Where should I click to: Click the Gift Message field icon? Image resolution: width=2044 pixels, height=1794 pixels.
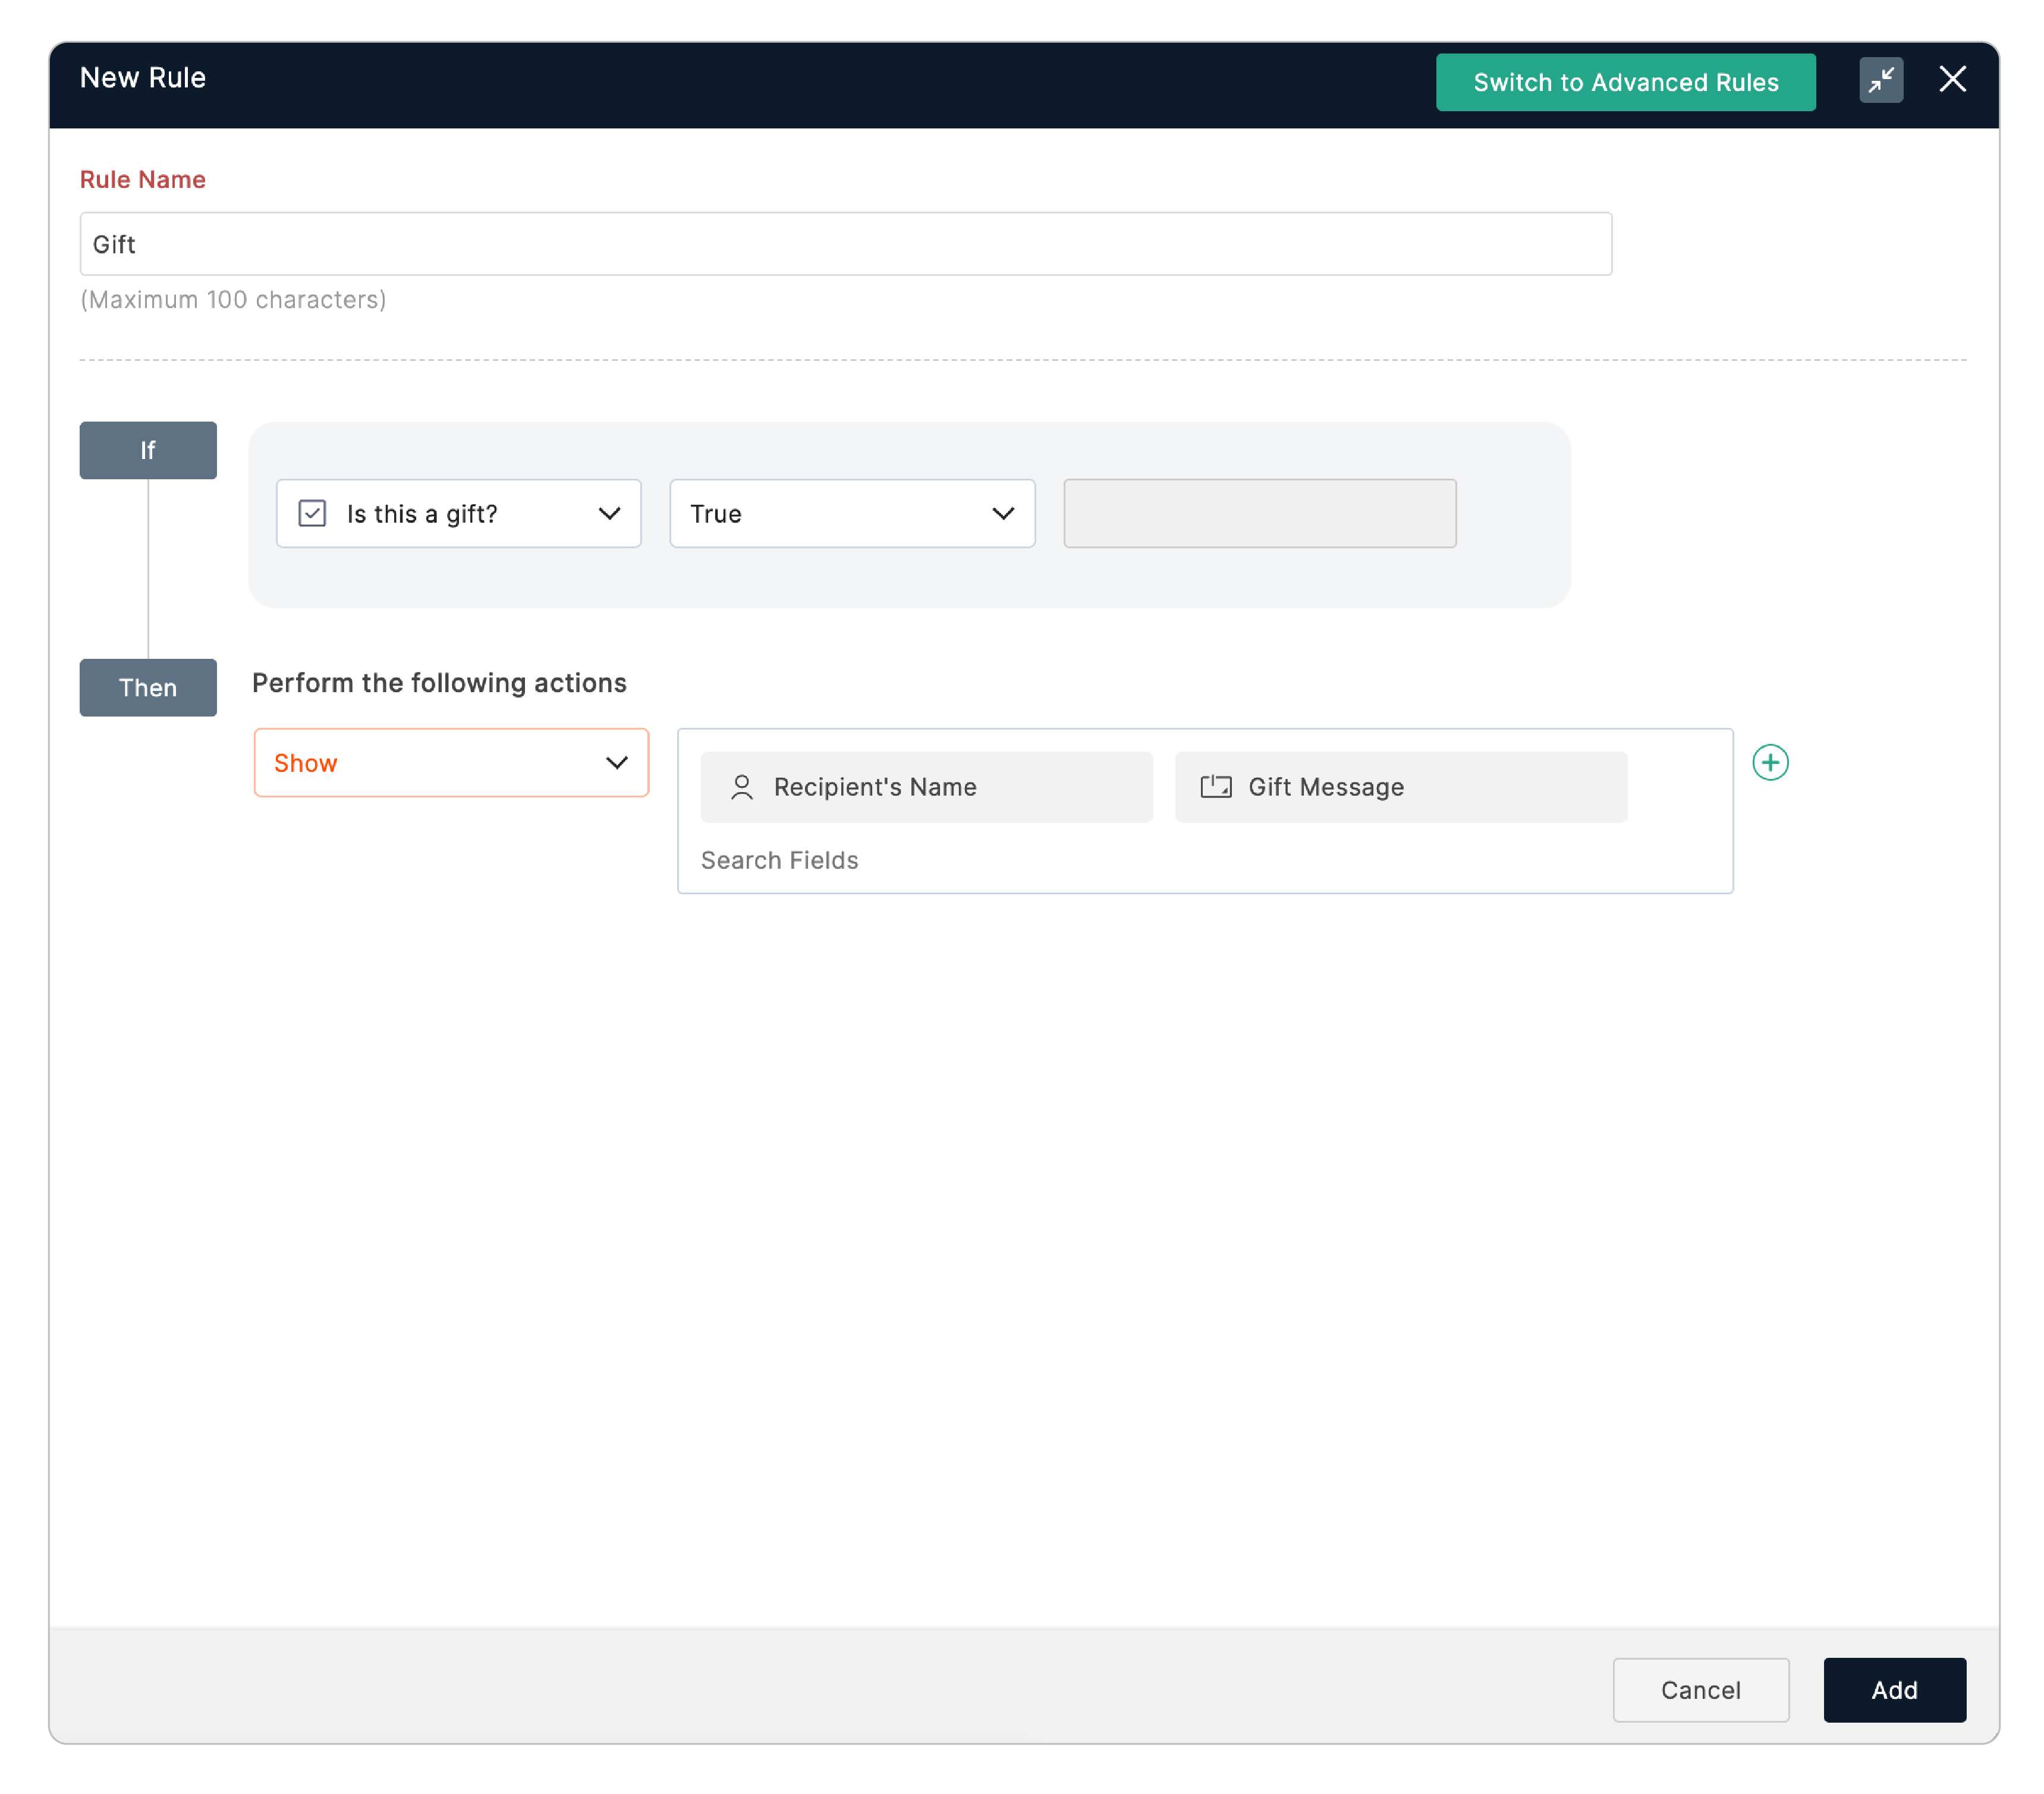[x=1215, y=787]
